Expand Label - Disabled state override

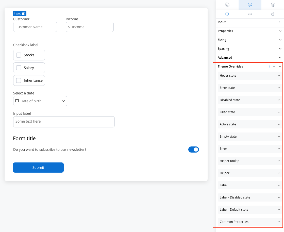coord(250,197)
